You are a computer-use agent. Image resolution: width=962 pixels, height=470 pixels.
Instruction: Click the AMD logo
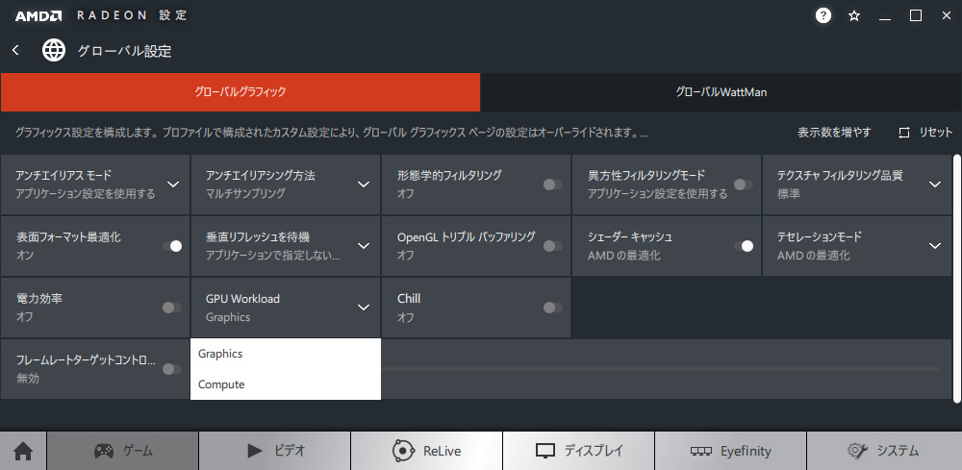(38, 16)
